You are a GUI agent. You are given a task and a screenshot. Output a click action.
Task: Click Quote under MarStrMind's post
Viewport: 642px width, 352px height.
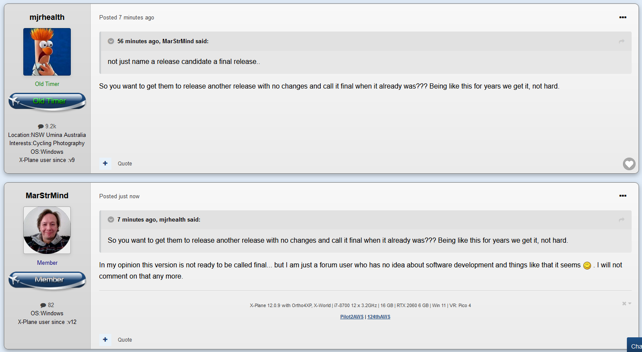[x=125, y=340]
